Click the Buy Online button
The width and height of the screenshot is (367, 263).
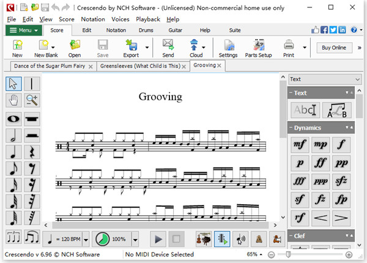click(334, 48)
